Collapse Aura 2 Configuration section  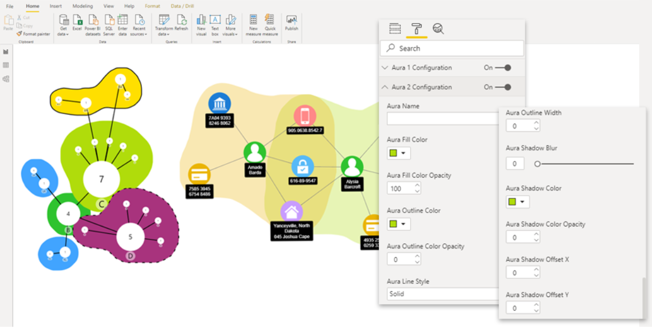385,87
